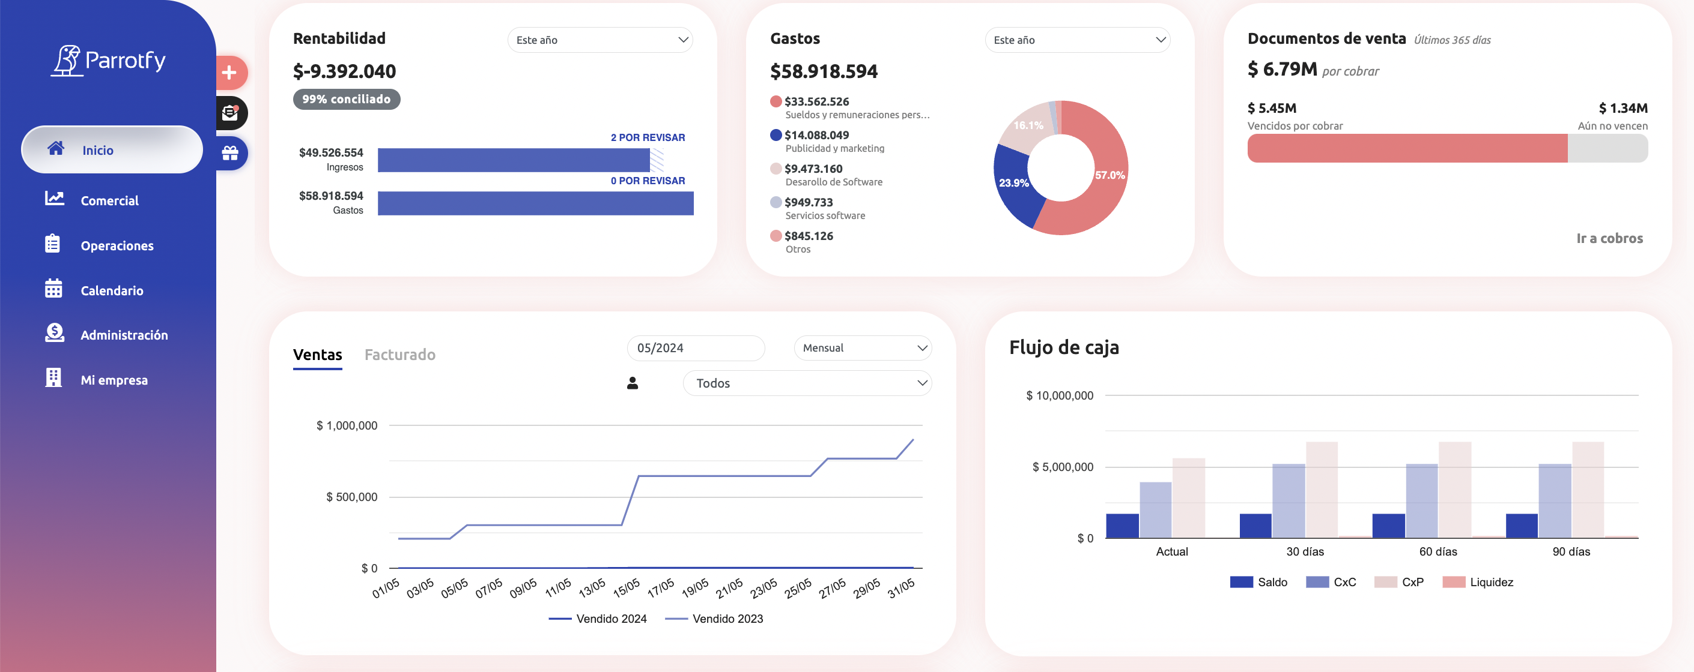The height and width of the screenshot is (672, 1694).
Task: Open the Calendario section
Action: coord(112,290)
